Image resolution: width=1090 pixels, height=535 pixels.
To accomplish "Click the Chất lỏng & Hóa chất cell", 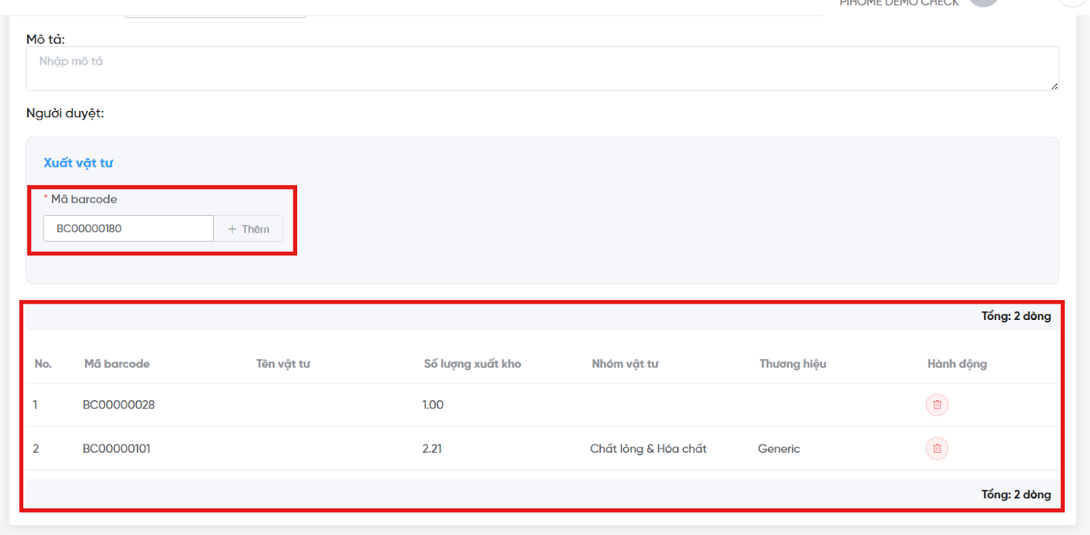I will point(648,449).
